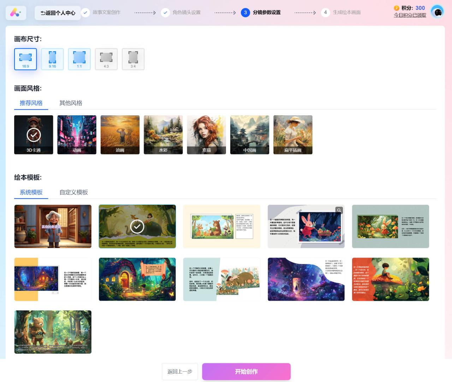Click the app logo icon
This screenshot has width=452, height=382.
point(16,13)
